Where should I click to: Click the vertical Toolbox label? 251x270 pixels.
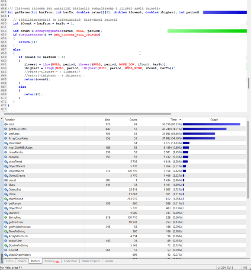pos(2,258)
